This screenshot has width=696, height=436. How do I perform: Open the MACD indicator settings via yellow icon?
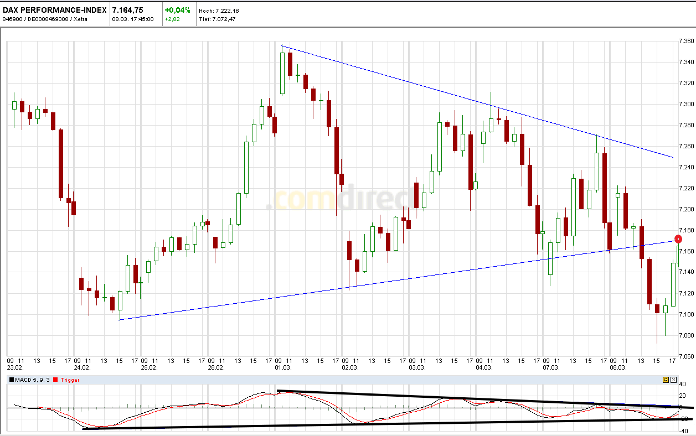(x=666, y=380)
